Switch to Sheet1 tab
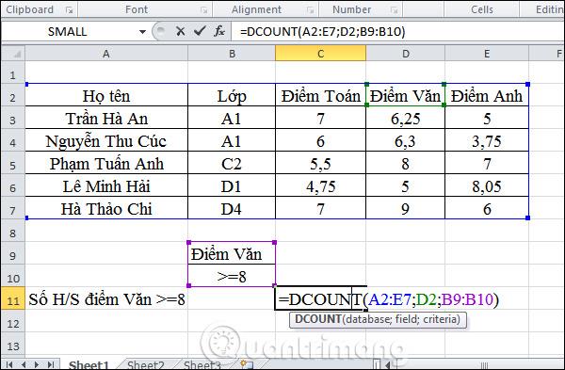The image size is (565, 370). (x=89, y=365)
